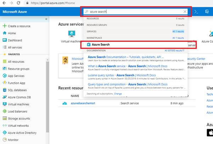The image size is (213, 144).
Task: Go to Home in the sidebar
Action: click(12, 33)
